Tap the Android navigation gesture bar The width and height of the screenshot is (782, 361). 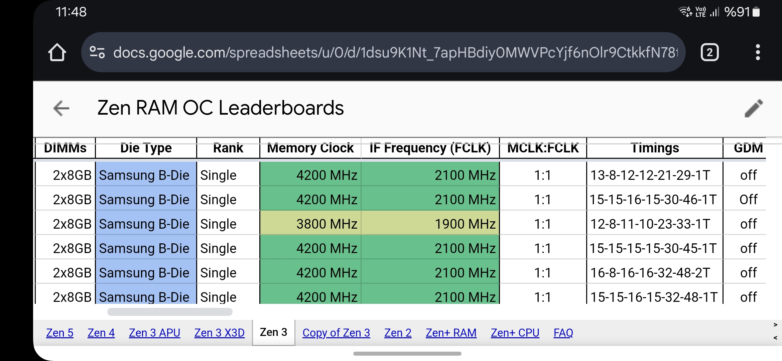[407, 354]
